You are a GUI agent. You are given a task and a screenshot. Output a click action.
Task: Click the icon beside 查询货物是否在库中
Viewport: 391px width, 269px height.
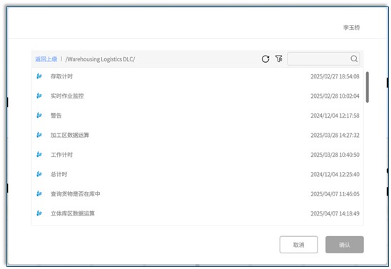[39, 193]
